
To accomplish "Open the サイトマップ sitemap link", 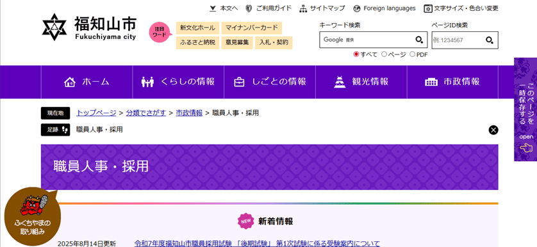I will (x=327, y=8).
